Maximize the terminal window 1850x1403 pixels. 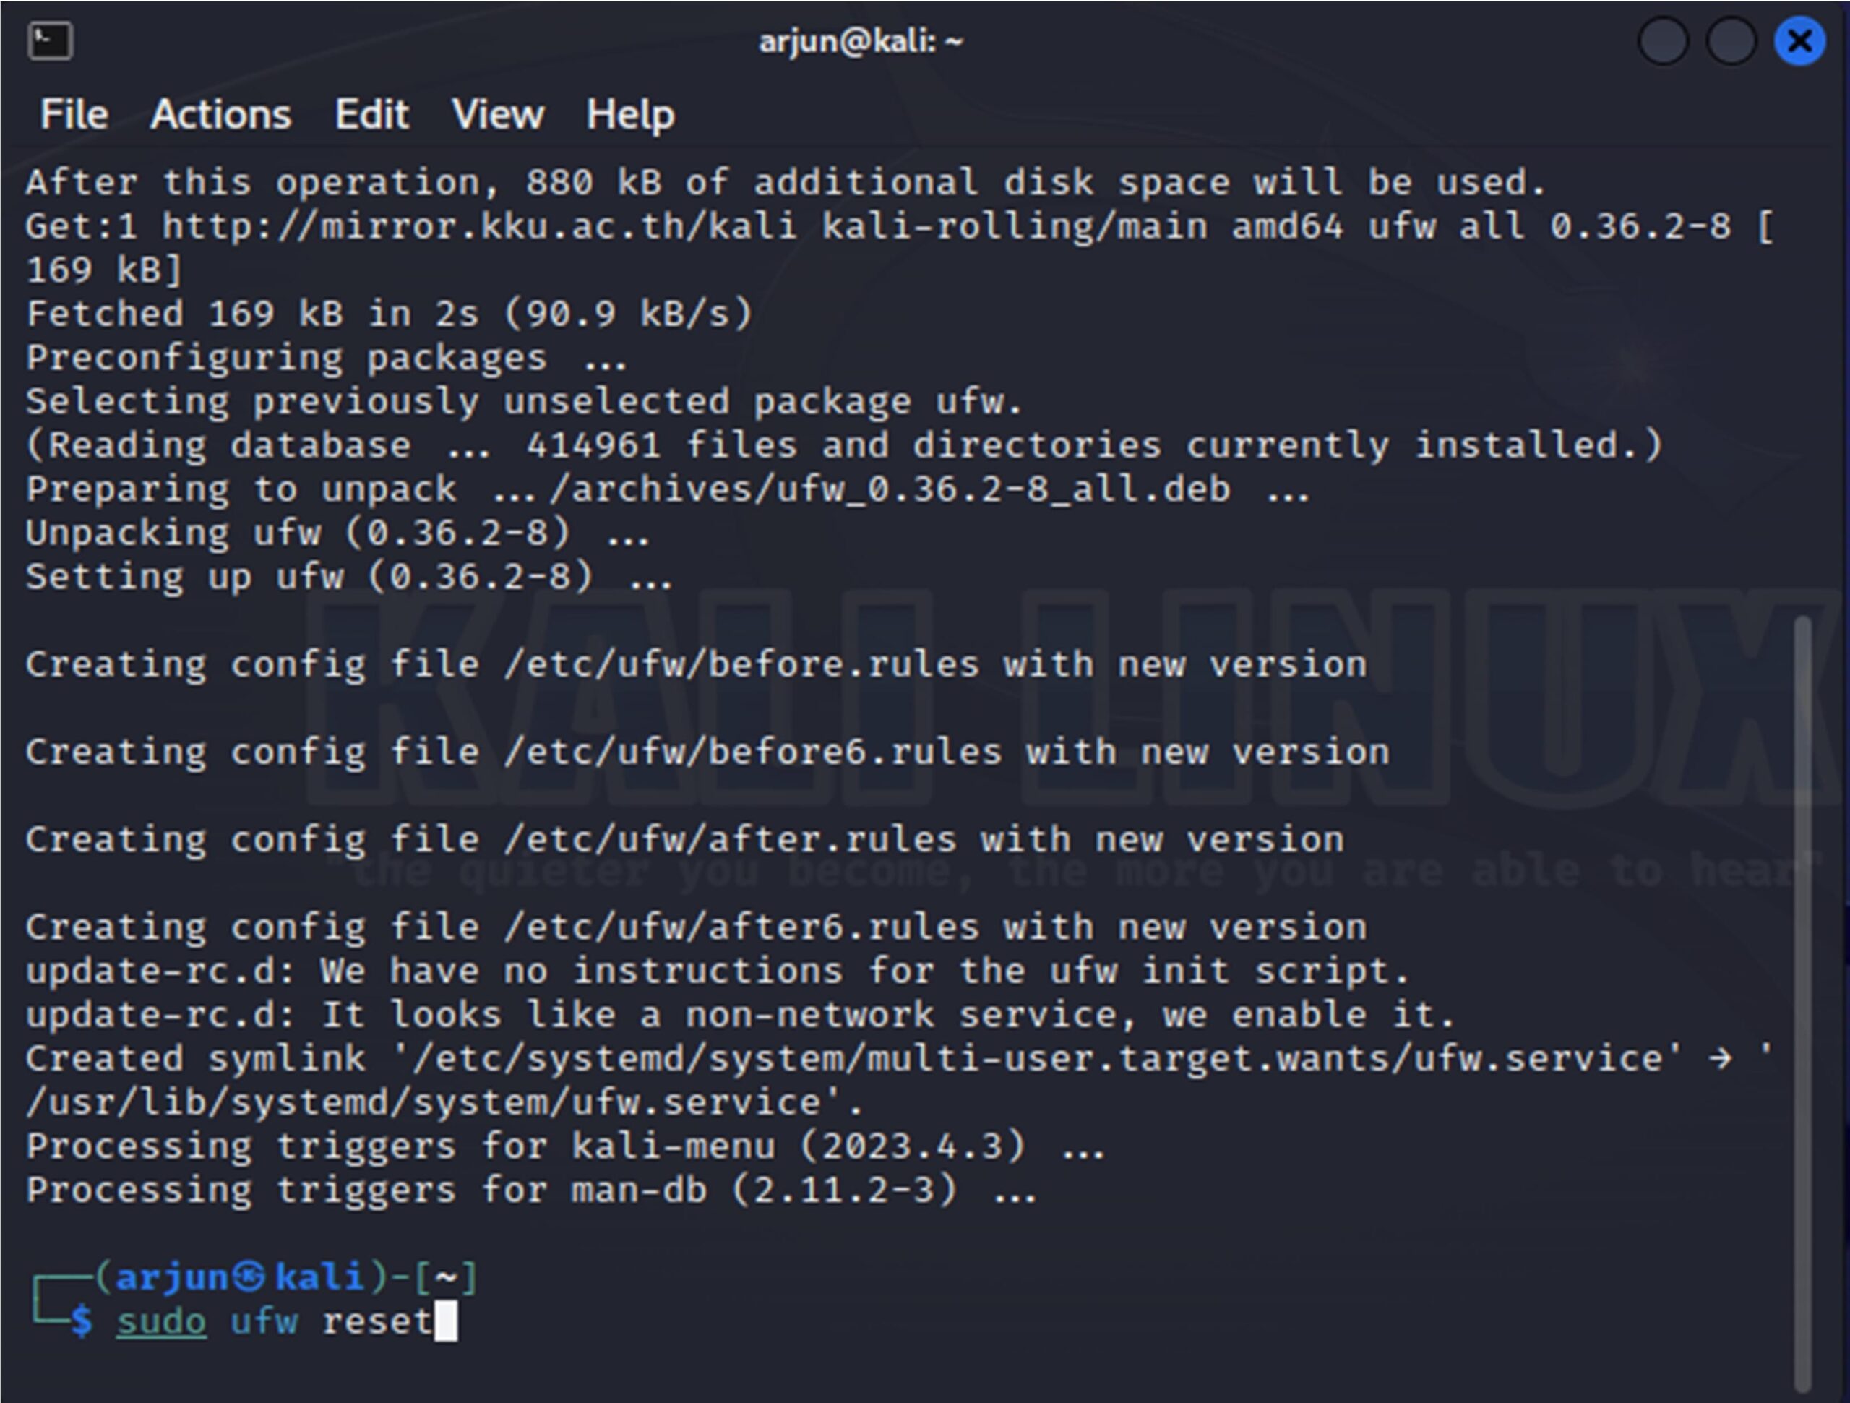pos(1731,41)
